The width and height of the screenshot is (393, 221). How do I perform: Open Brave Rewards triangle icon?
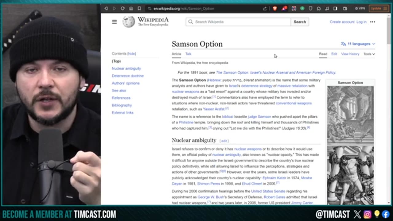pos(284,9)
